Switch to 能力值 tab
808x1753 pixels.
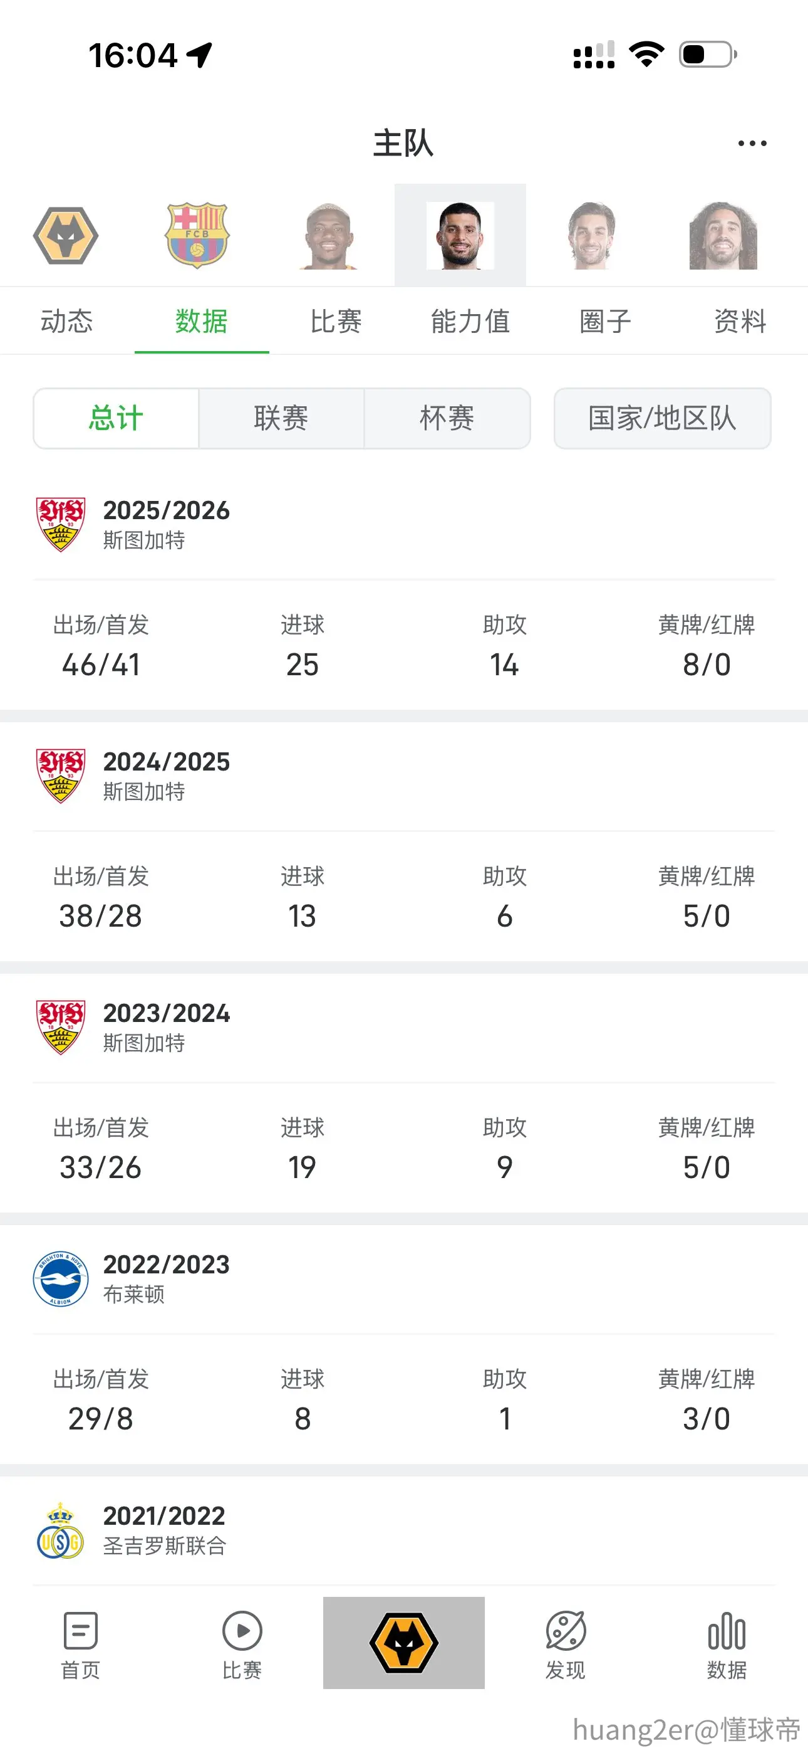click(470, 320)
